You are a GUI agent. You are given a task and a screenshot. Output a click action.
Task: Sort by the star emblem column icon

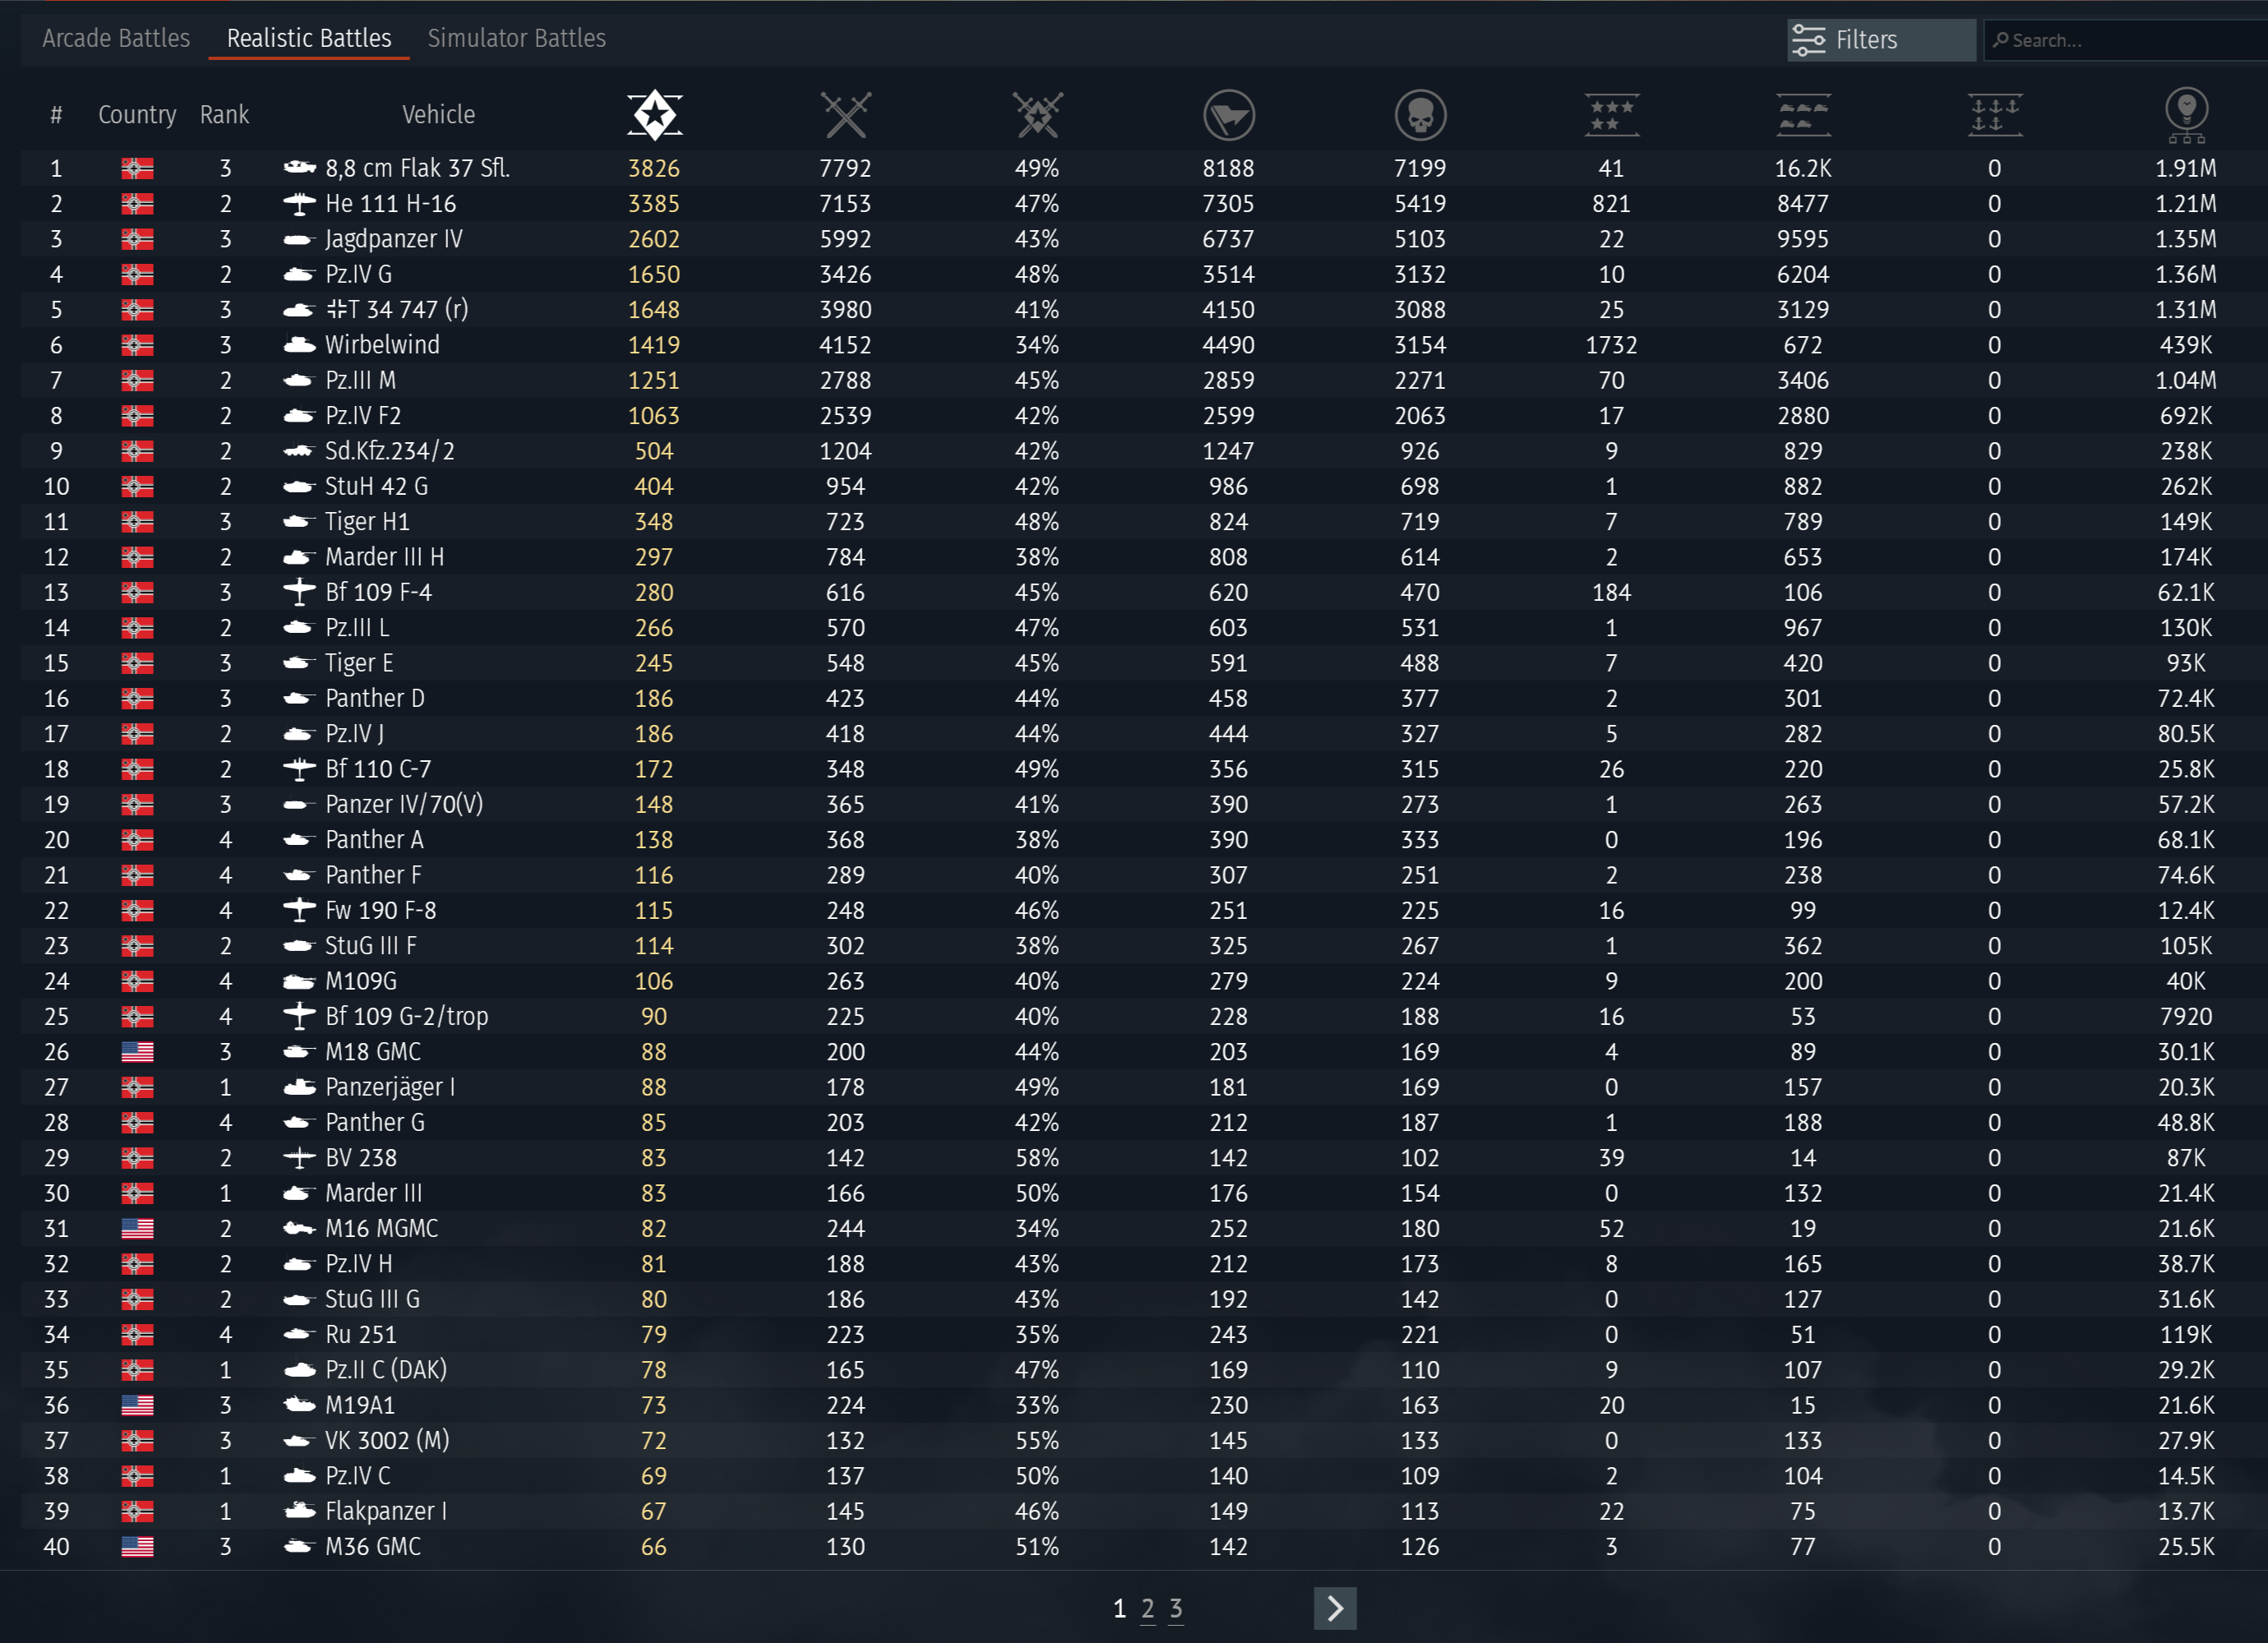654,115
